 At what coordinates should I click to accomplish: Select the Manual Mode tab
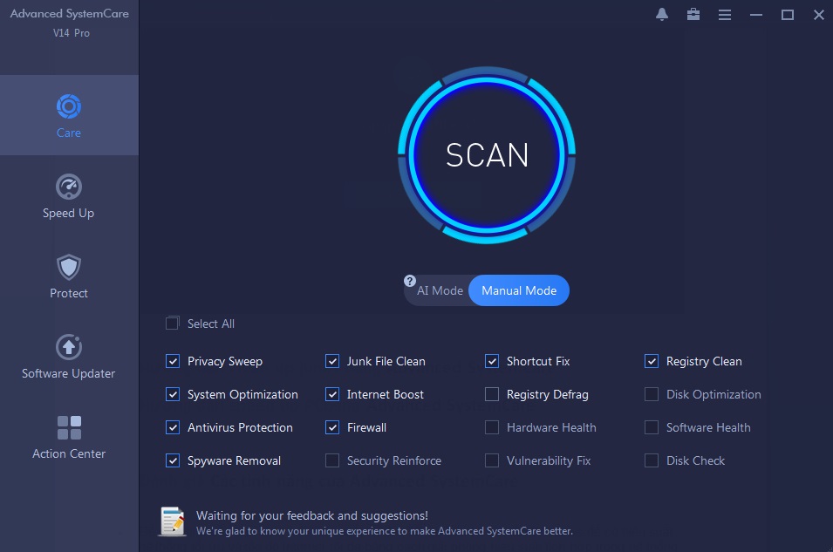tap(519, 290)
